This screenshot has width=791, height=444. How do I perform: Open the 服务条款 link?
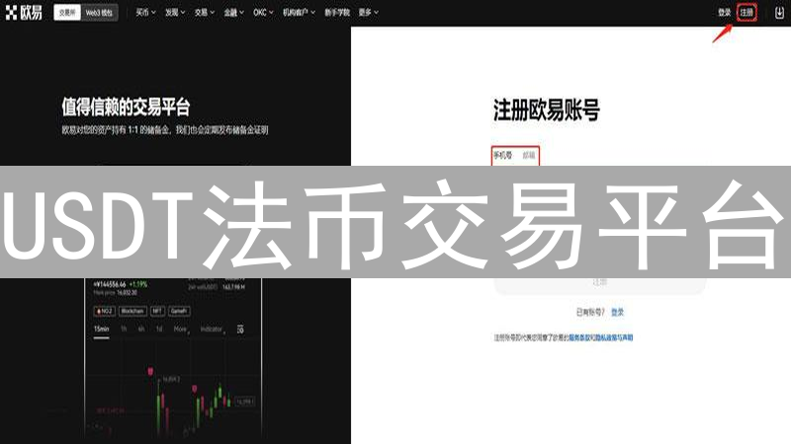(x=579, y=337)
